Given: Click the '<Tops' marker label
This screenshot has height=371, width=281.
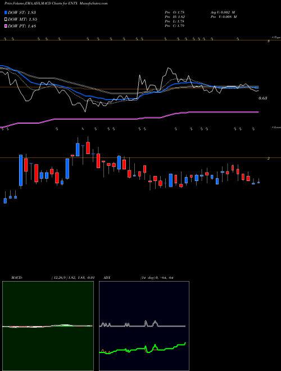Looking at the screenshot, I should point(276,38).
